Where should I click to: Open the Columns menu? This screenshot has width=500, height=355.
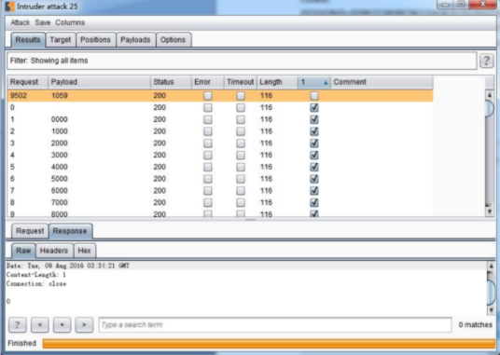pyautogui.click(x=70, y=22)
